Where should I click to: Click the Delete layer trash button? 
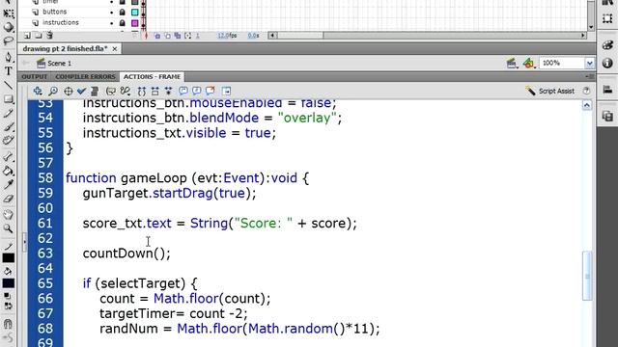[x=49, y=36]
